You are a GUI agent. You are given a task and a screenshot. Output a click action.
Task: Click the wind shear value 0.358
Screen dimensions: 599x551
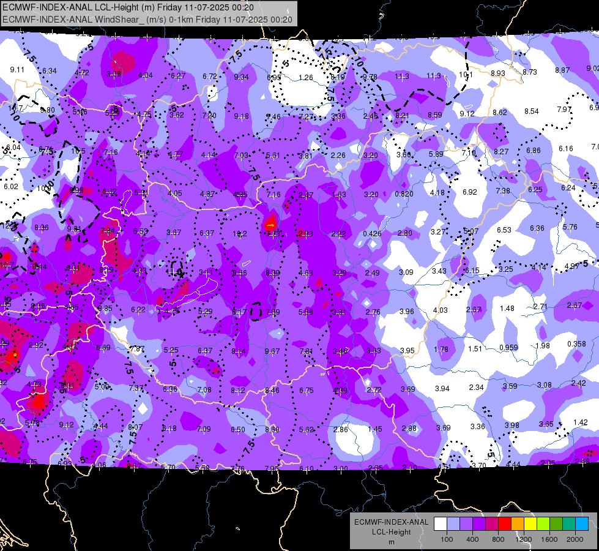point(577,343)
